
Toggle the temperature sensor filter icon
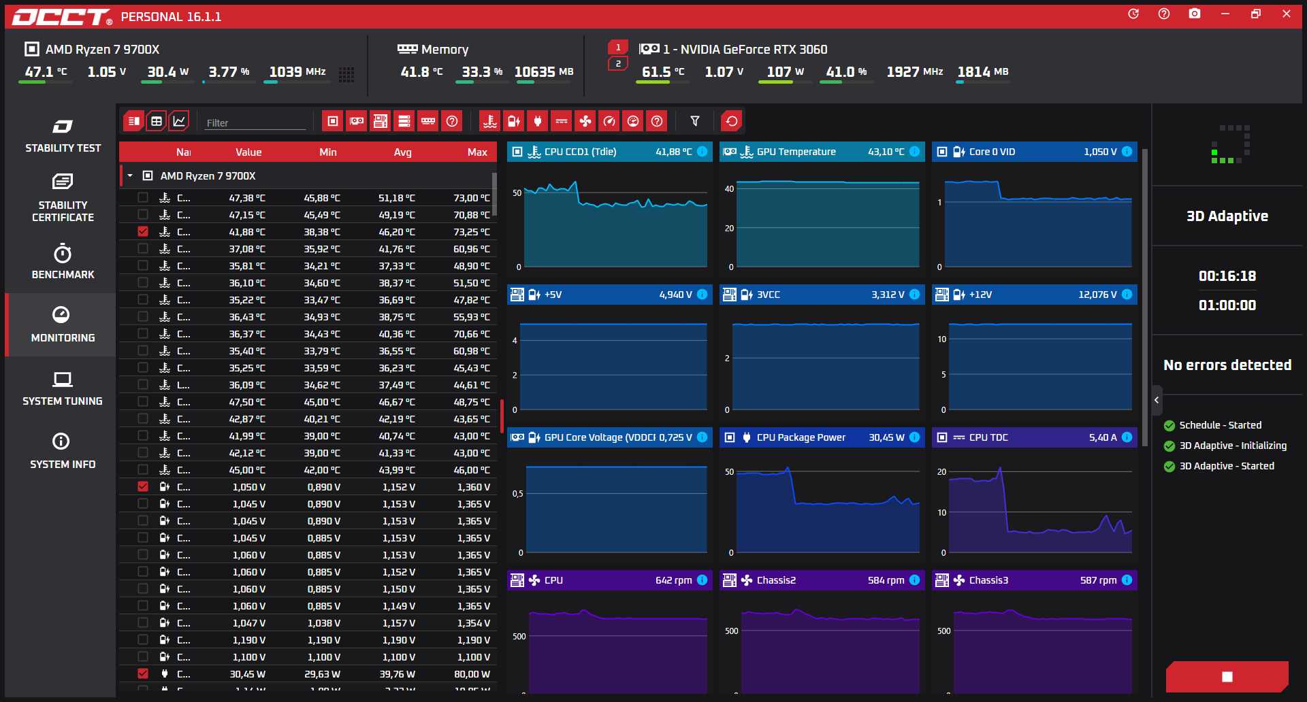click(x=489, y=121)
